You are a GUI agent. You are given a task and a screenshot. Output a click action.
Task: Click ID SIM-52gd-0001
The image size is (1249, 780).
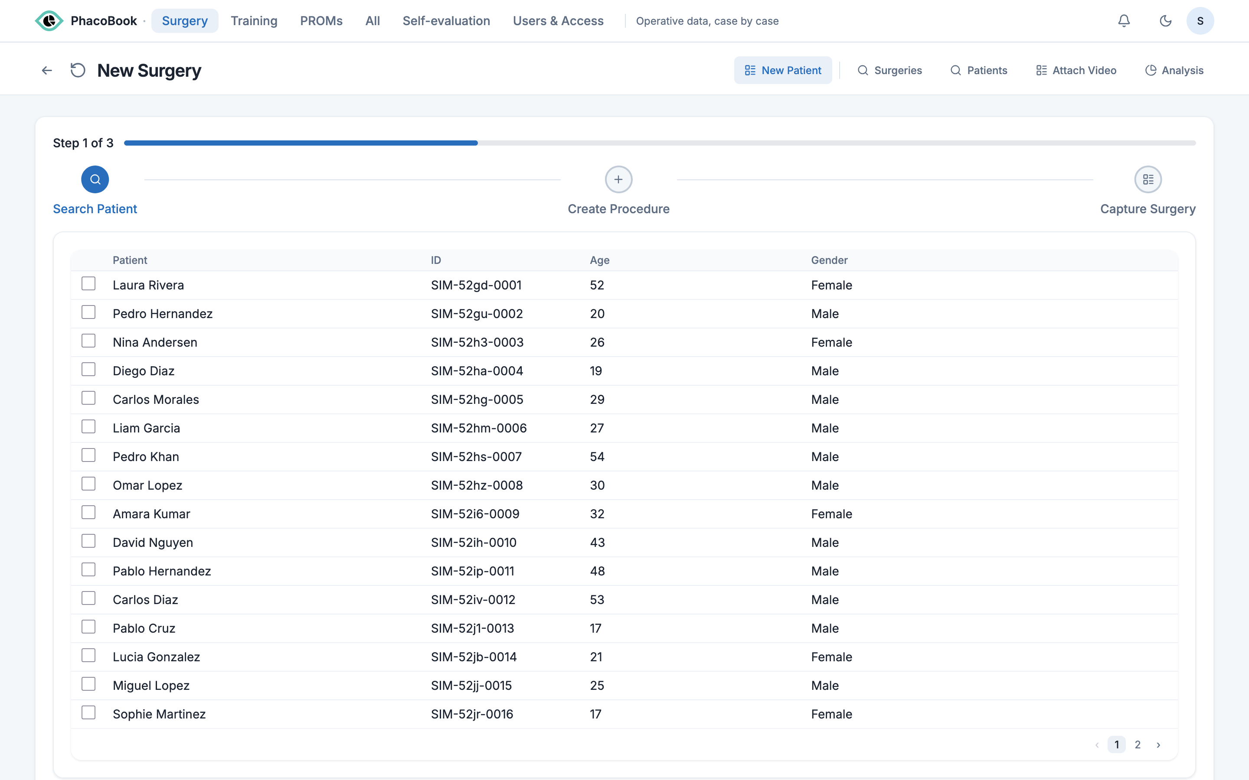(x=476, y=285)
